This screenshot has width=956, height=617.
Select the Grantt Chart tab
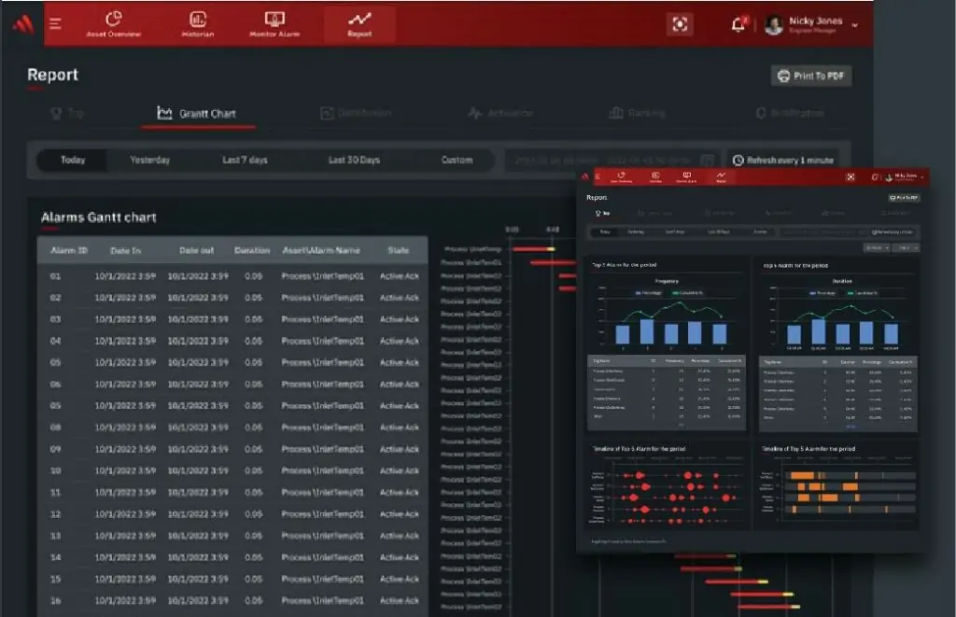tap(197, 113)
